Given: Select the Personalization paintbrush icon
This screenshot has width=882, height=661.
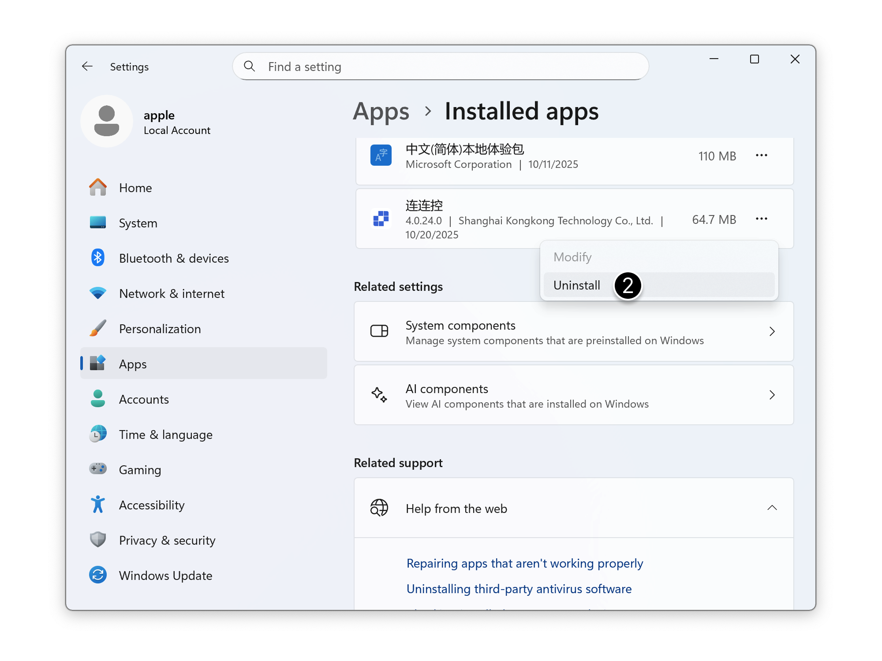Looking at the screenshot, I should pyautogui.click(x=98, y=328).
